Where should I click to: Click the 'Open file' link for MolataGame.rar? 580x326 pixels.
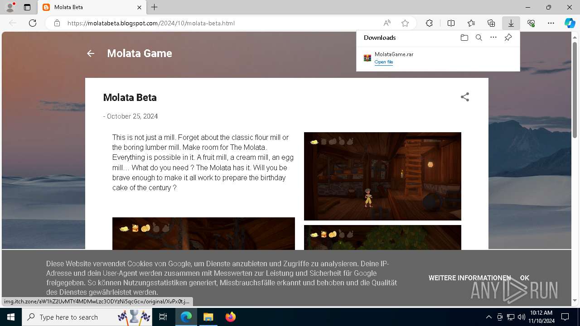383,62
